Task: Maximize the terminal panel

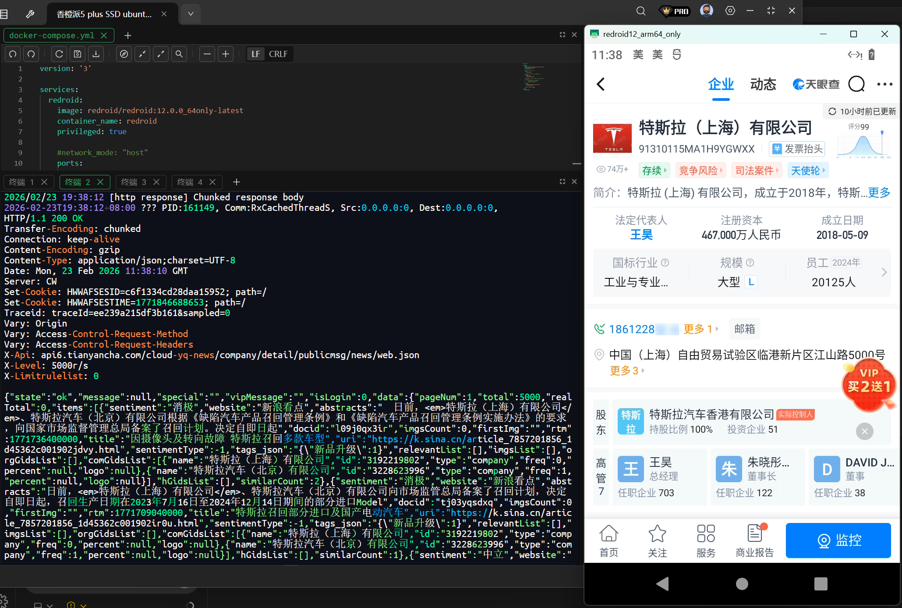Action: [562, 181]
